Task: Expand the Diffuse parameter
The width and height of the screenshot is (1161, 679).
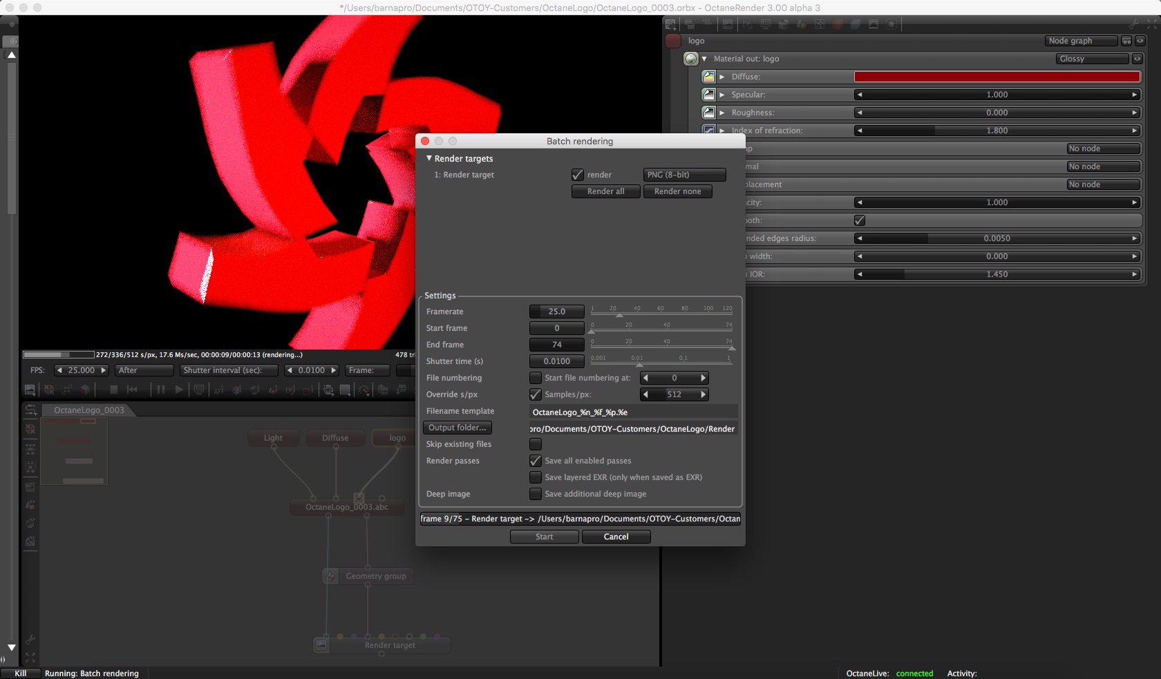Action: (x=722, y=77)
